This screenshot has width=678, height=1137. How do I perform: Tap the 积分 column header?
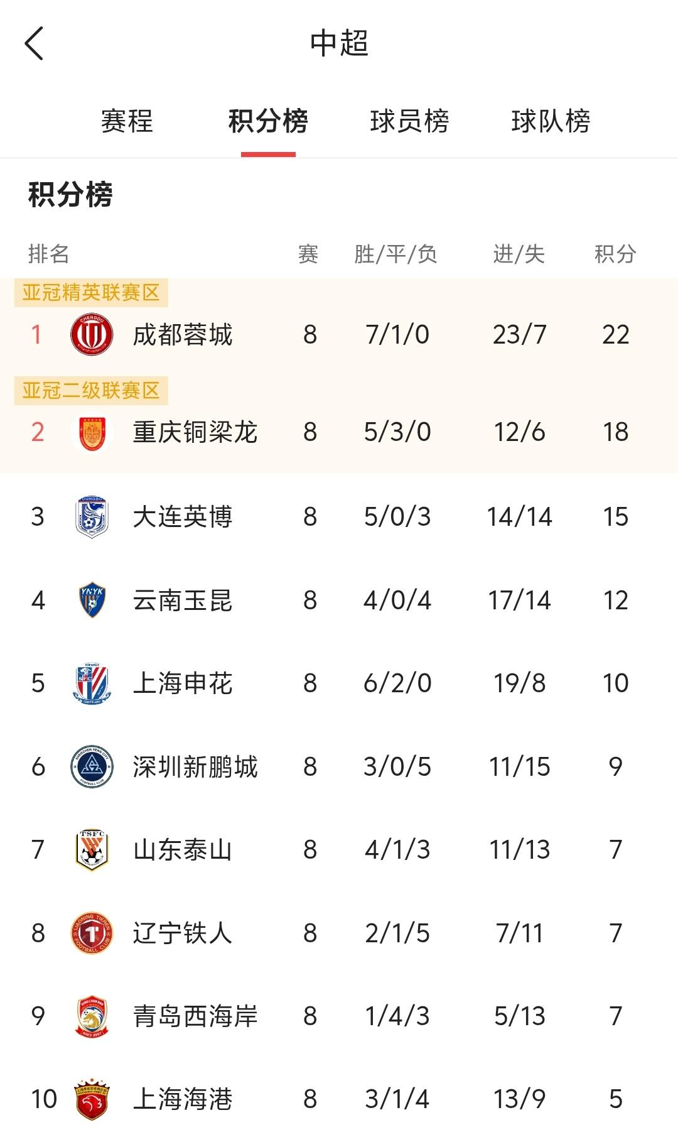[x=615, y=254]
